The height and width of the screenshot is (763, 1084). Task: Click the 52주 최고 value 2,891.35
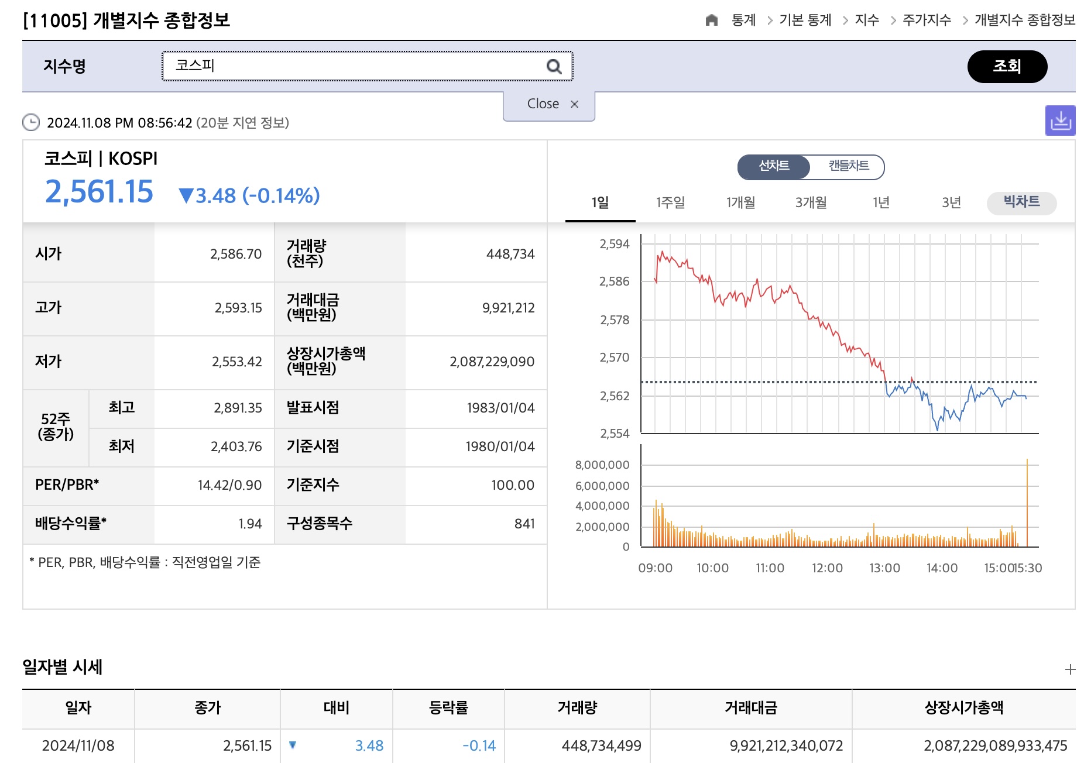tap(238, 408)
